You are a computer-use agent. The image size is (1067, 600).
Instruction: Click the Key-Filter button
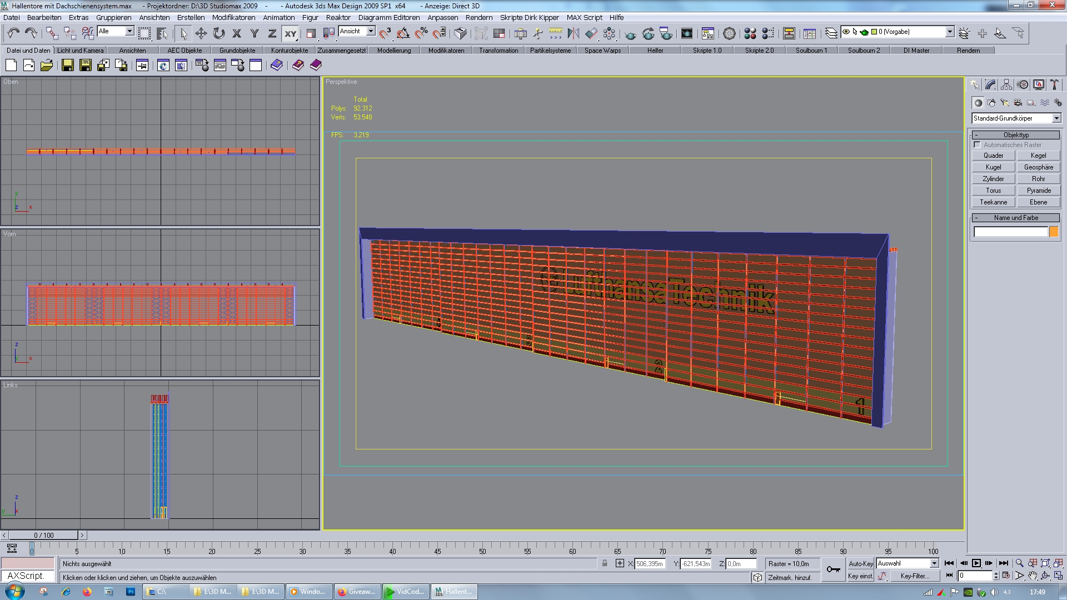[x=914, y=576]
